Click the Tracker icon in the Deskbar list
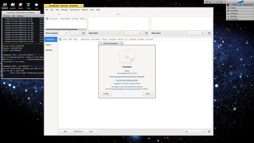Viewport: 254px width, 143px height. click(228, 8)
